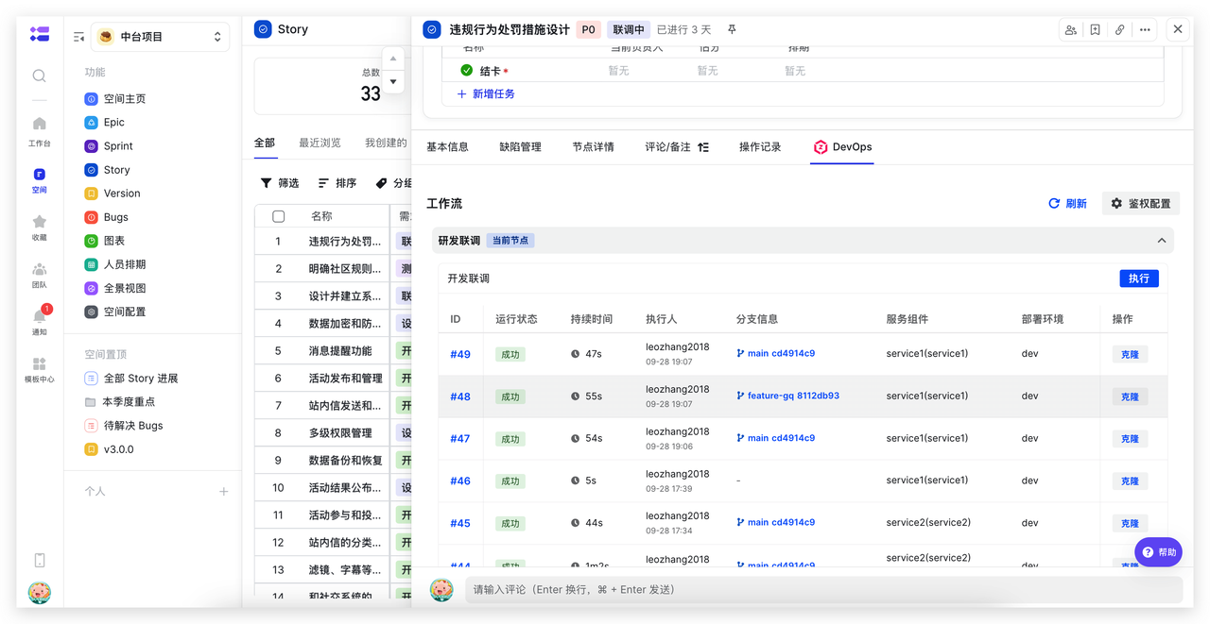Click the plus to expand 个人 section
The width and height of the screenshot is (1210, 624).
224,492
